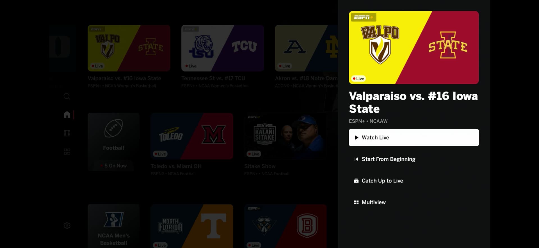Viewport: 539px width, 248px height.
Task: Open the grid browse icon in sidebar
Action: (x=67, y=152)
